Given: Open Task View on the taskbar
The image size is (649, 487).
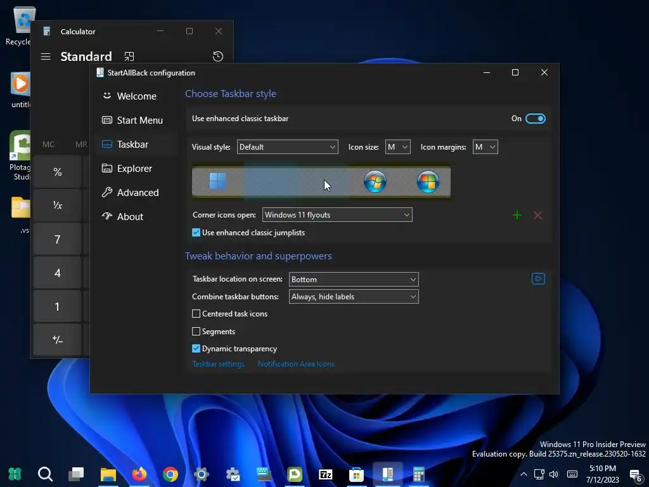Looking at the screenshot, I should (76, 474).
